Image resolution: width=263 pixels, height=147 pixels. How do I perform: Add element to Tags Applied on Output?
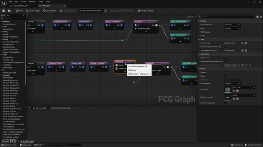[x=242, y=50]
